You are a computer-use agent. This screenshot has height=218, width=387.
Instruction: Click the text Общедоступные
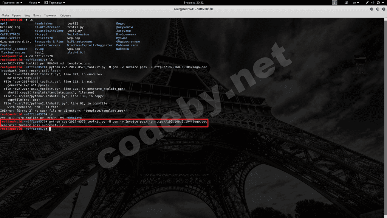128,42
